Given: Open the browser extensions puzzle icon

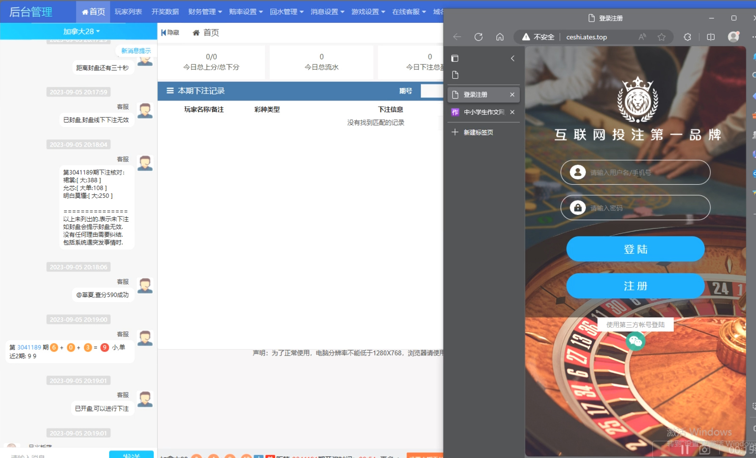Looking at the screenshot, I should [x=687, y=37].
